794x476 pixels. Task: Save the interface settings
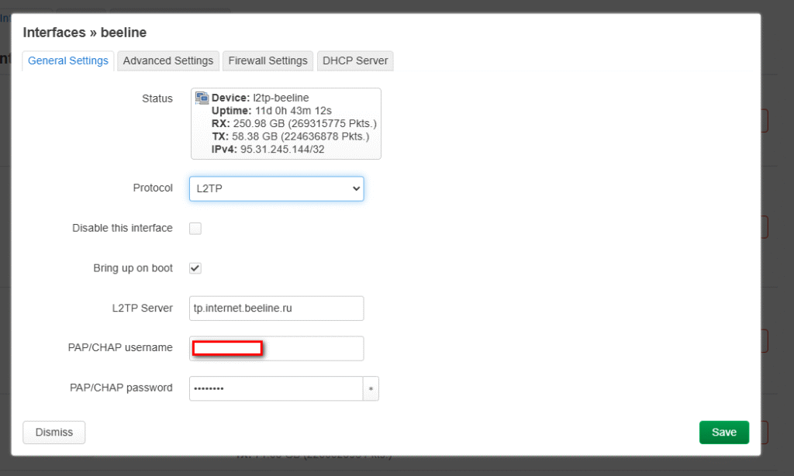(724, 433)
